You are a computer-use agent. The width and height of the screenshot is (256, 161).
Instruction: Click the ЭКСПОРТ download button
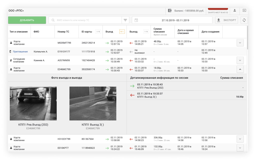click(226, 20)
